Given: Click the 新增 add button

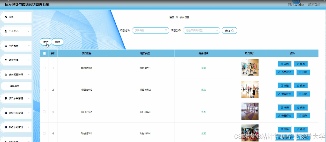Looking at the screenshot, I should (x=46, y=42).
